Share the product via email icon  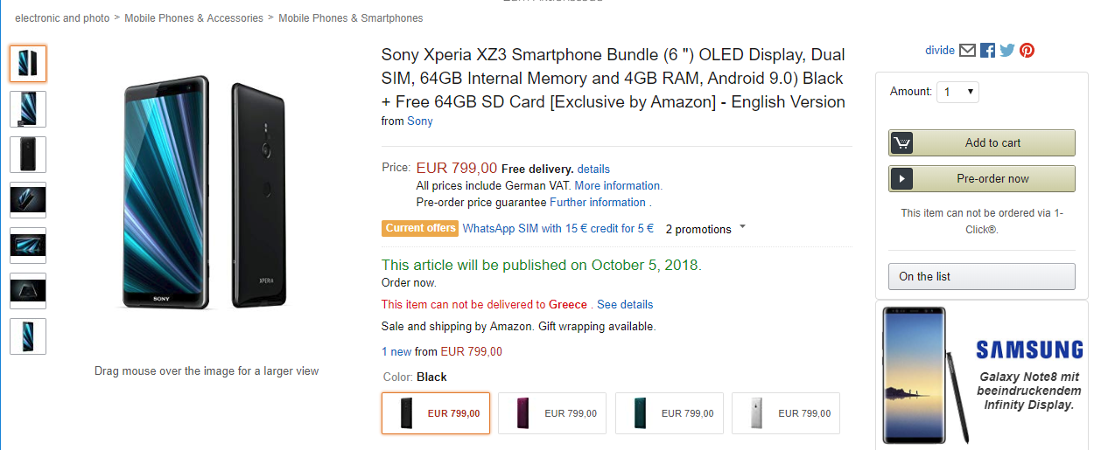967,51
